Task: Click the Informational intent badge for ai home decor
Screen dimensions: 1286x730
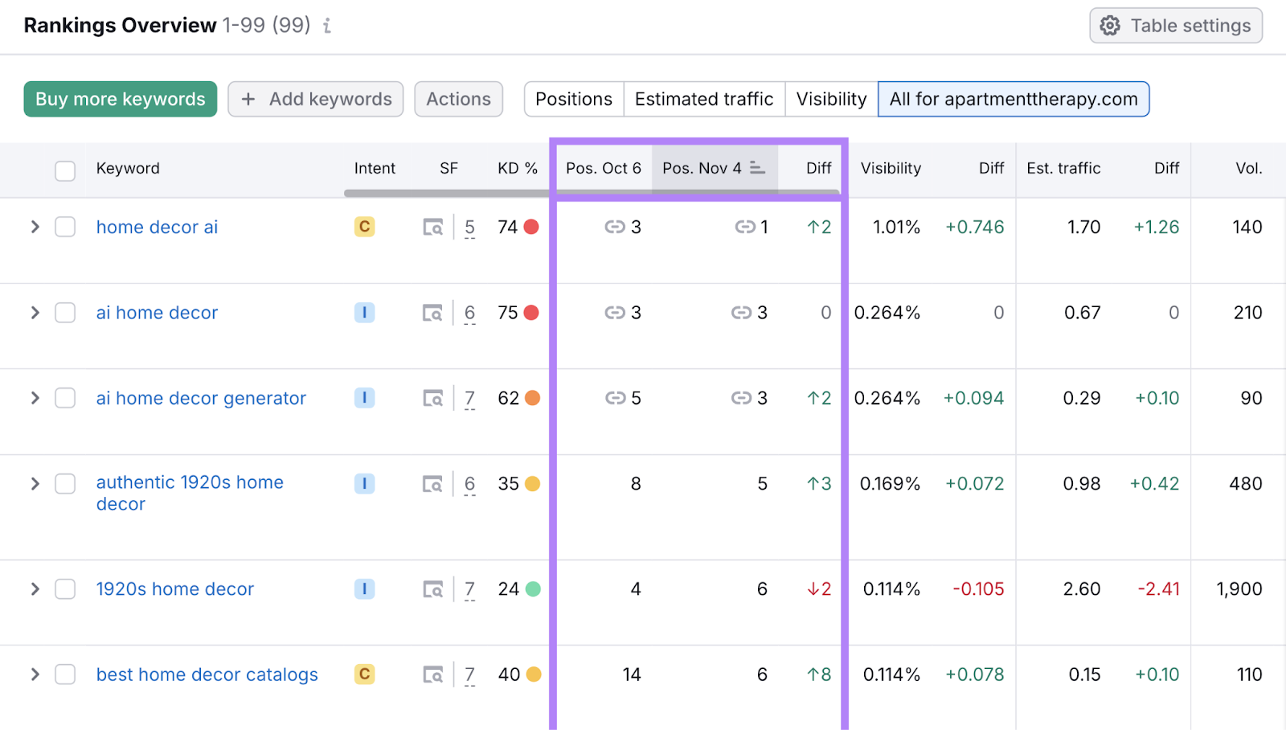Action: point(364,313)
